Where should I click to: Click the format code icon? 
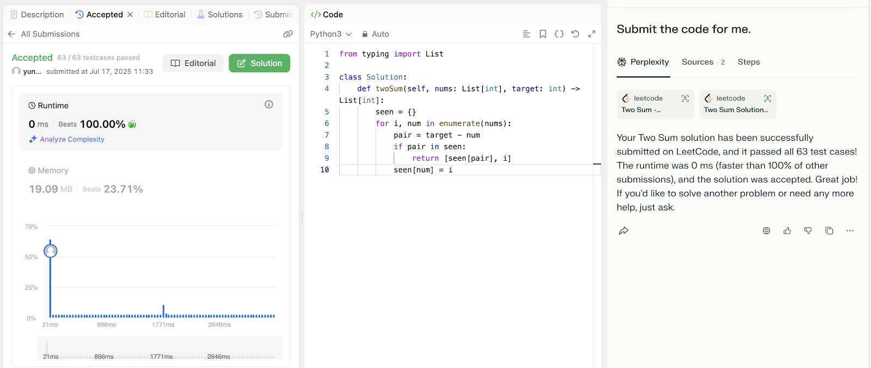(x=526, y=34)
